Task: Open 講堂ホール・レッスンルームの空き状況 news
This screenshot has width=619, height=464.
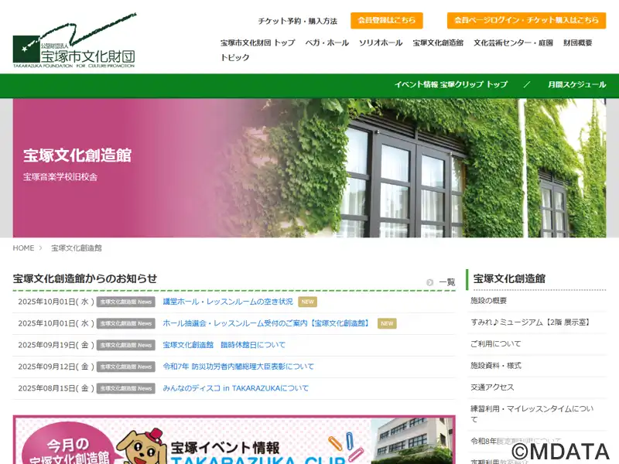Action: [x=227, y=302]
